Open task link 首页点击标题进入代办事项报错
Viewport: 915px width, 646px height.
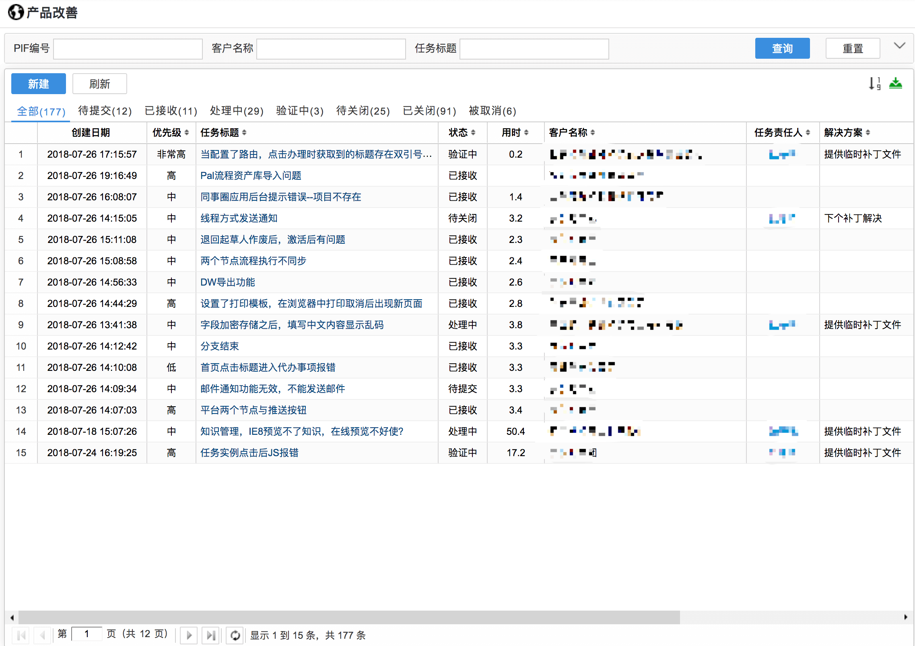(x=268, y=368)
